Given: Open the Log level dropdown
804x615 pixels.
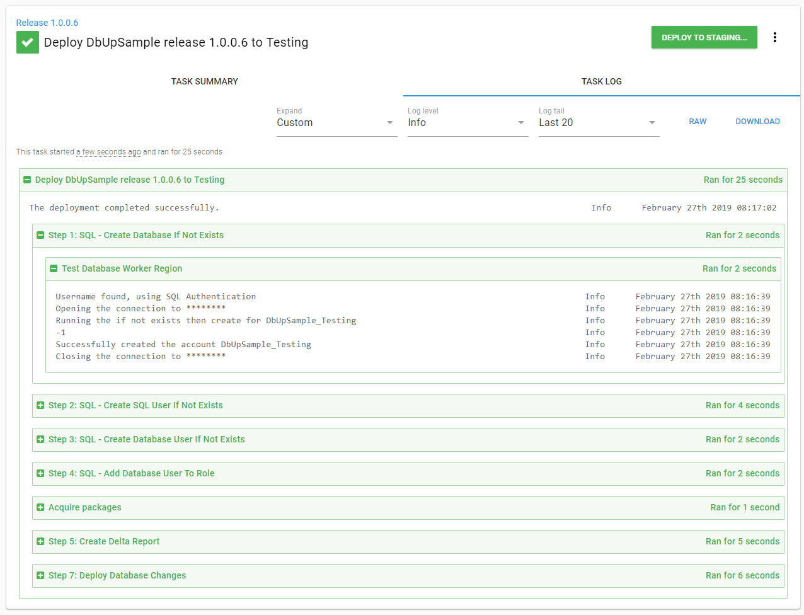Looking at the screenshot, I should point(467,123).
